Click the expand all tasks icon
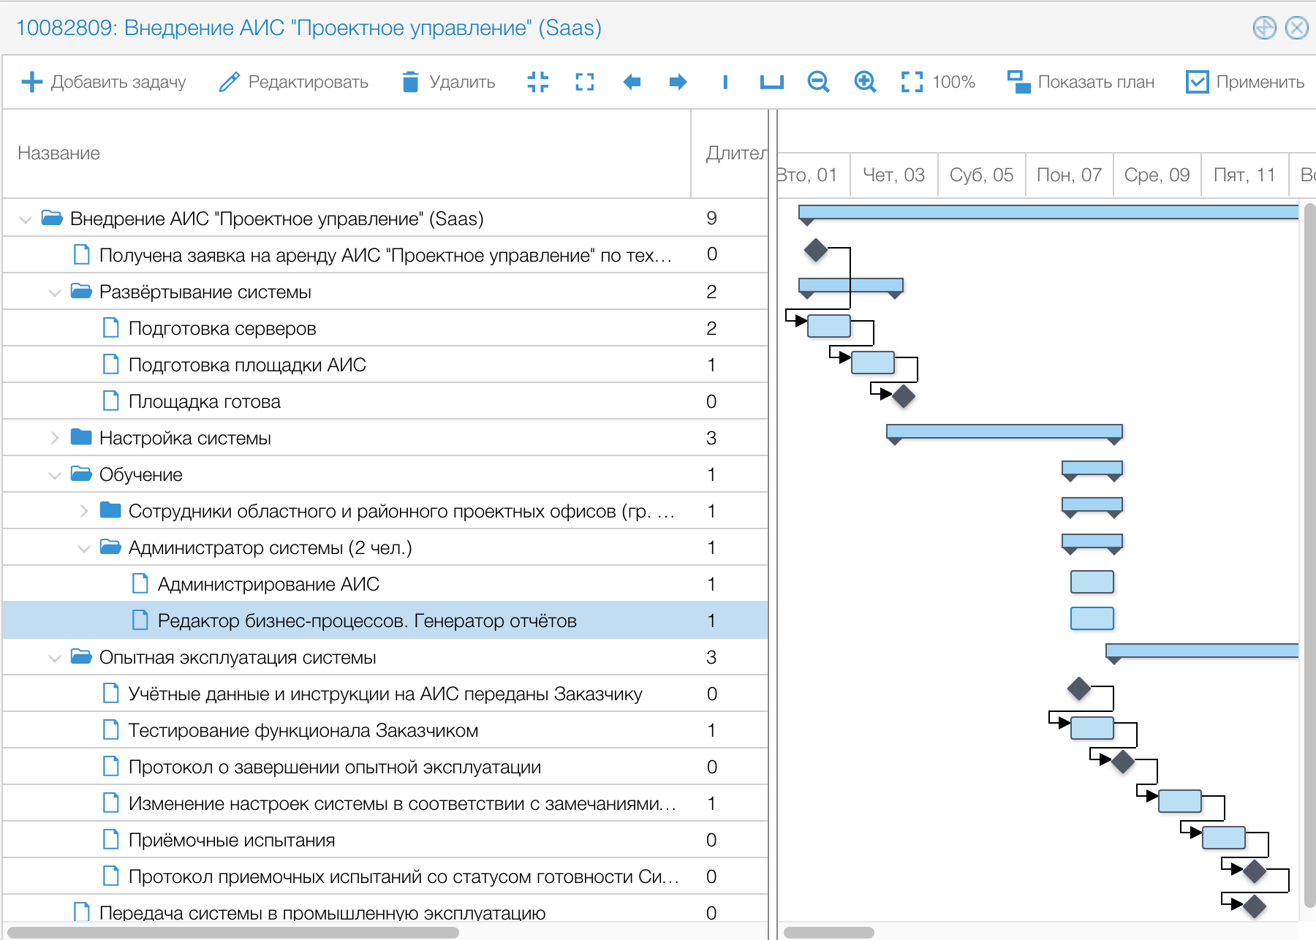This screenshot has height=940, width=1316. 584,82
